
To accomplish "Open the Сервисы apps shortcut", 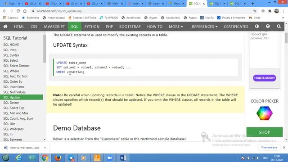I will tap(10, 18).
